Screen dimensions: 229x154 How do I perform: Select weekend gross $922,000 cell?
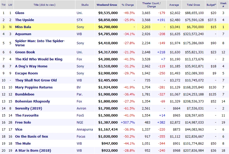(110, 150)
